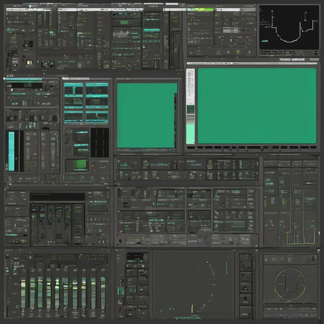Click the top-left cyan thumbnail in the grid
This screenshot has width=324, height=324.
coord(73,90)
